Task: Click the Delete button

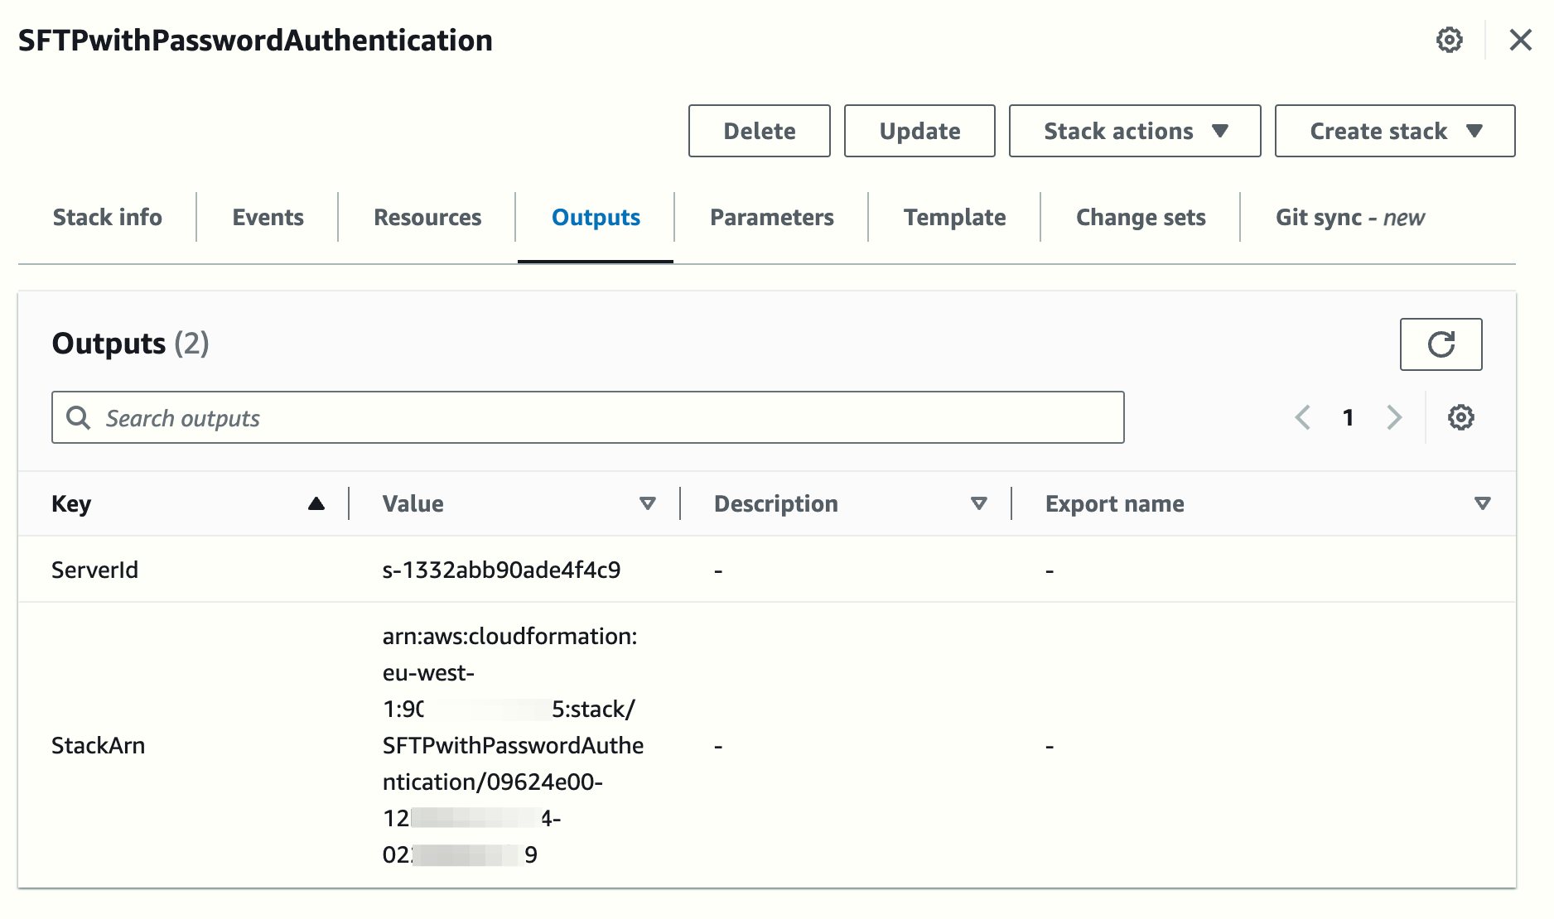Action: 758,130
